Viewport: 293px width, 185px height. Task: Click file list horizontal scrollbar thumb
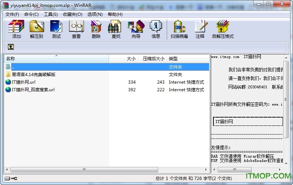84,169
